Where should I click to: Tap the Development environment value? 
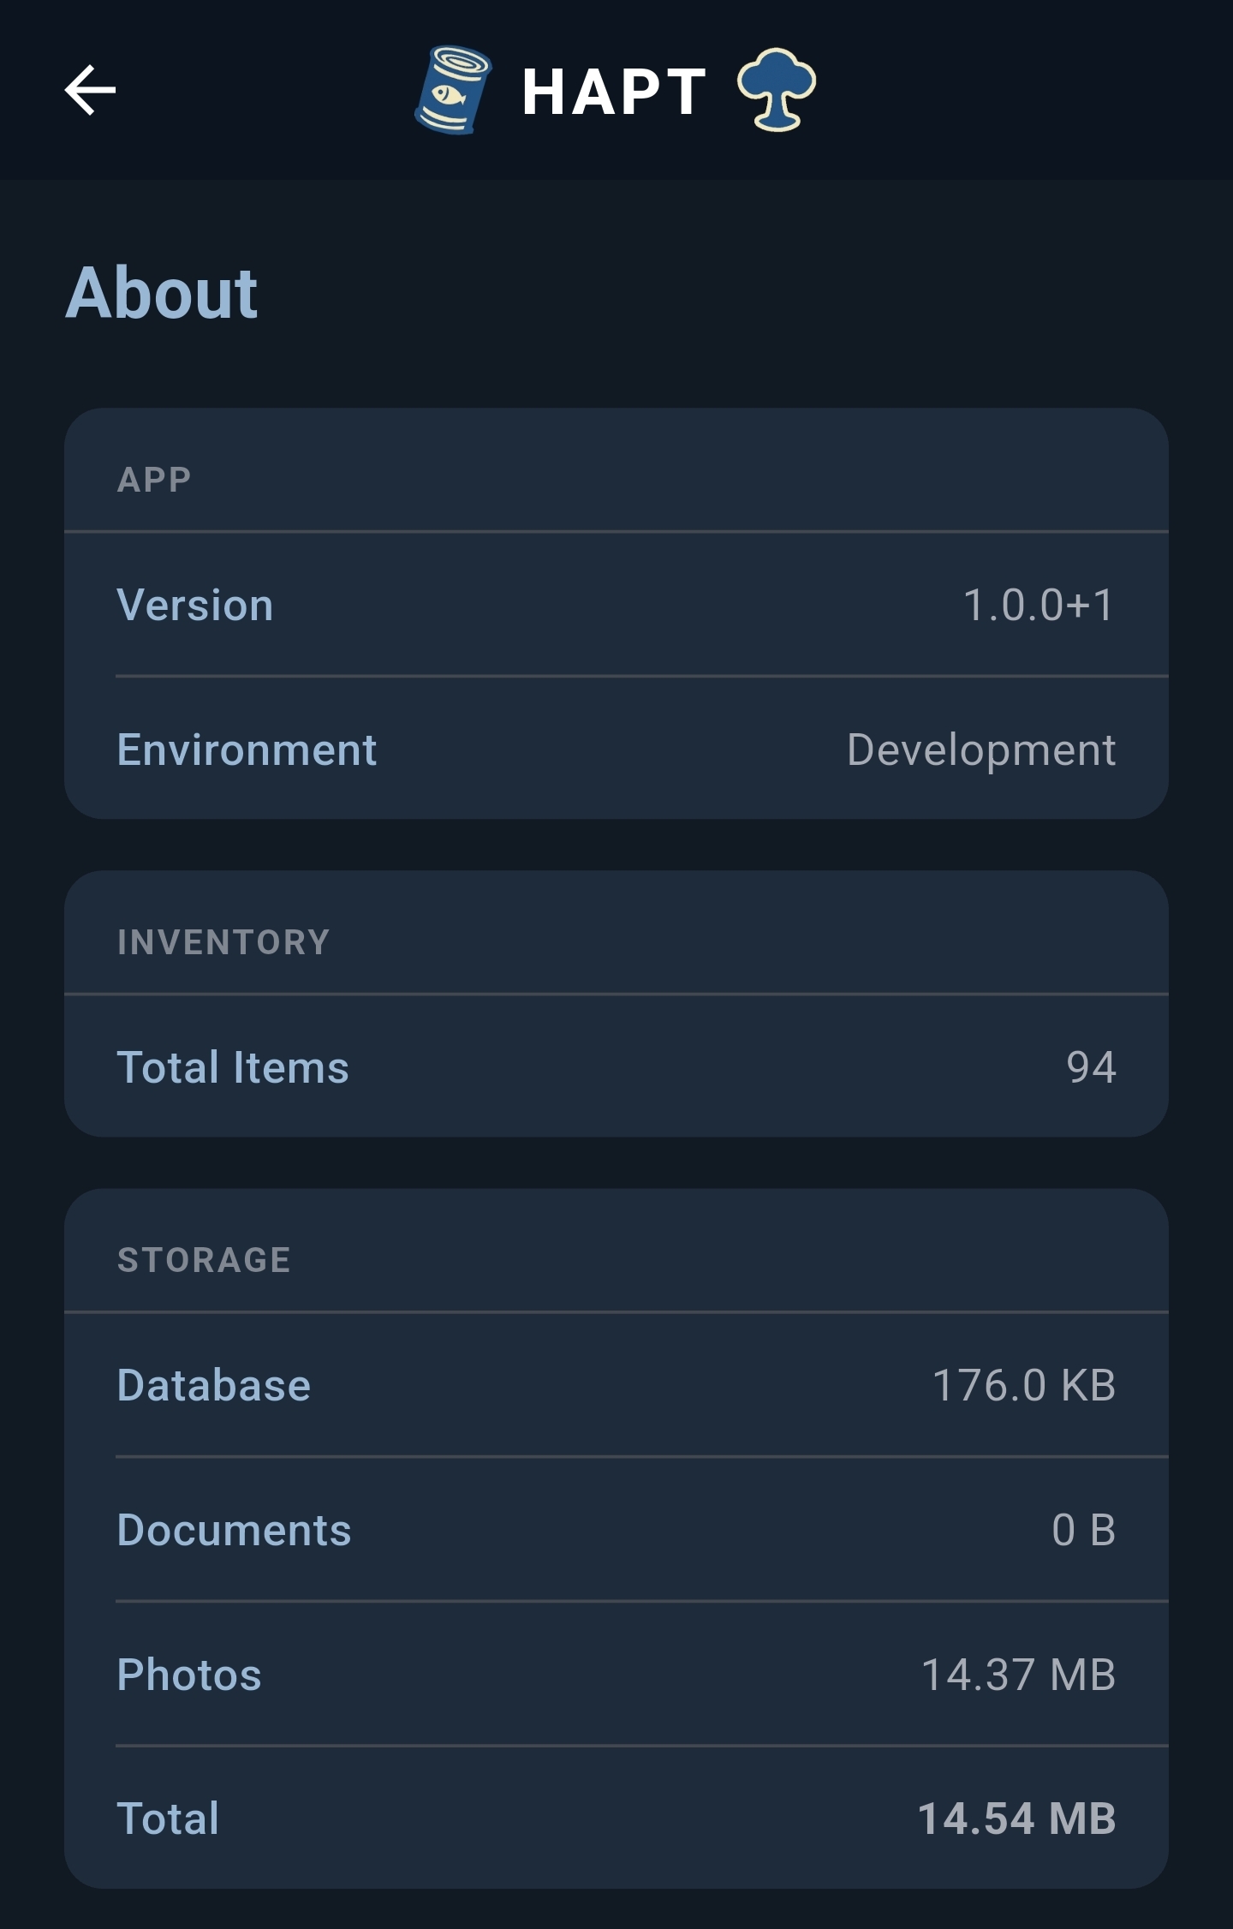coord(981,750)
